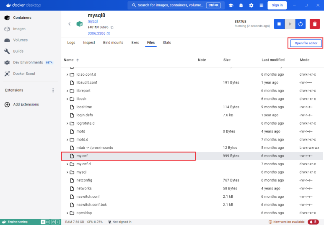Click the Docker whale logo in title bar

(x=9, y=5)
